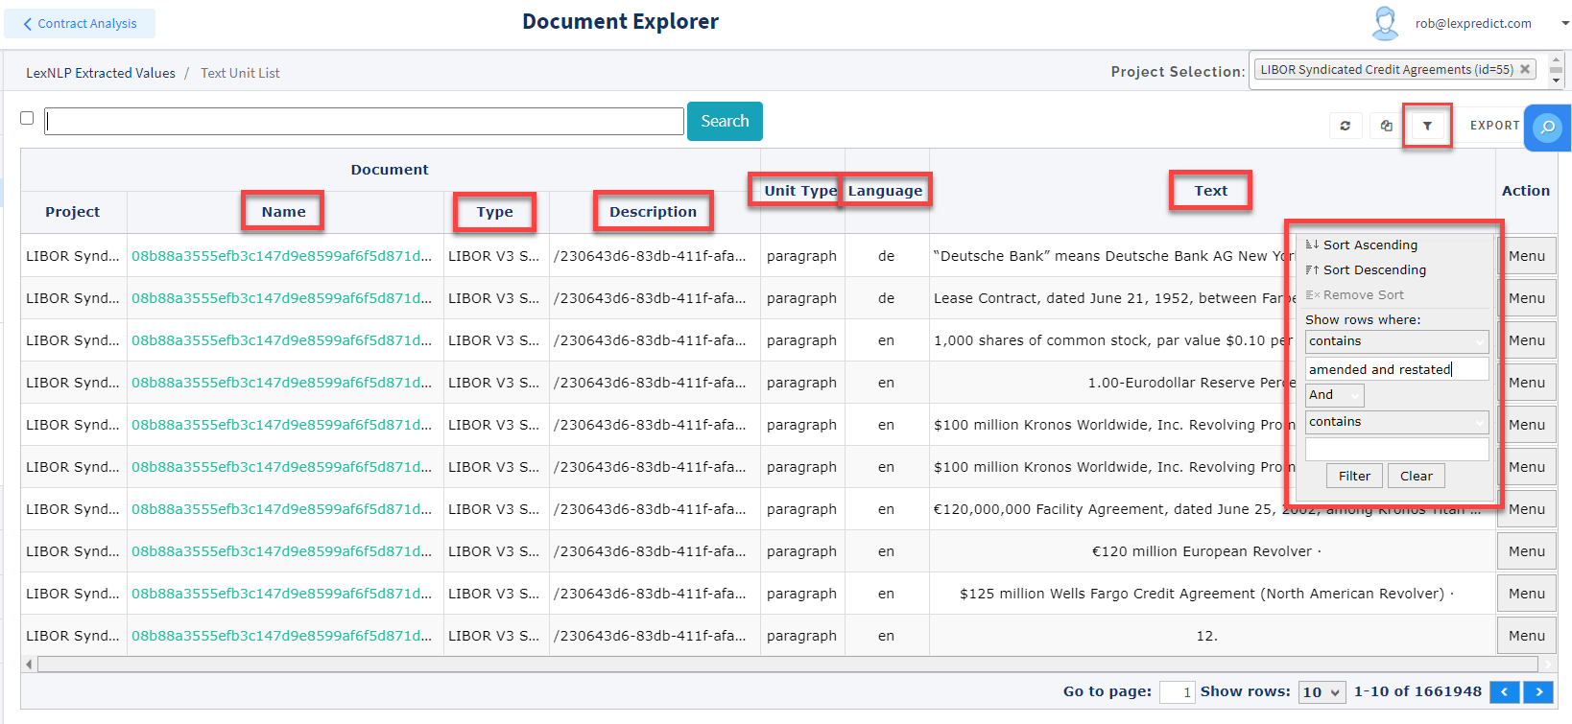Open Menu for '1,000 shares of common stock' row
This screenshot has width=1572, height=724.
tap(1526, 340)
